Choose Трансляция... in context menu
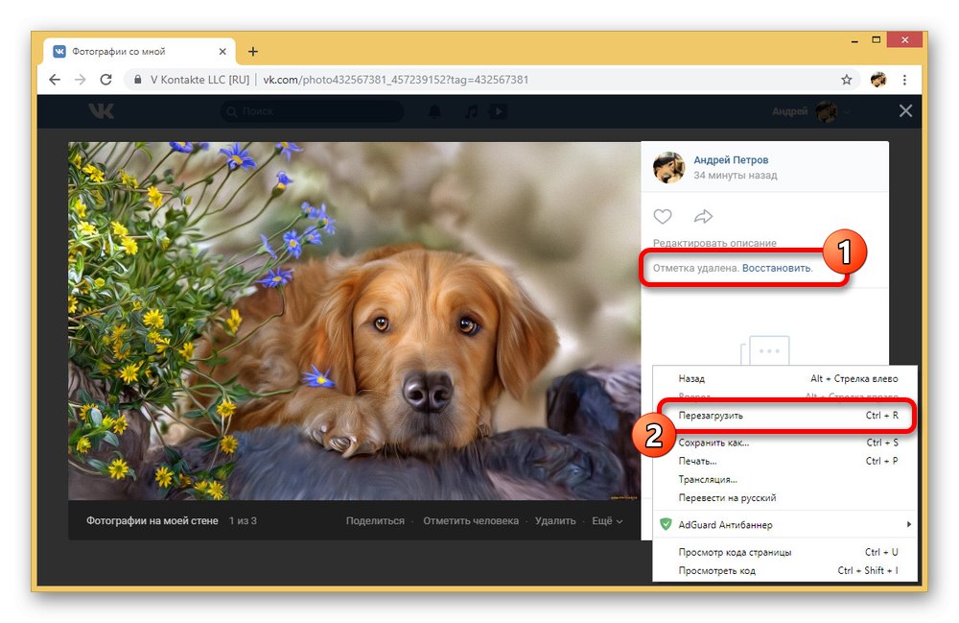Viewport: 959px width, 623px height. 784,479
